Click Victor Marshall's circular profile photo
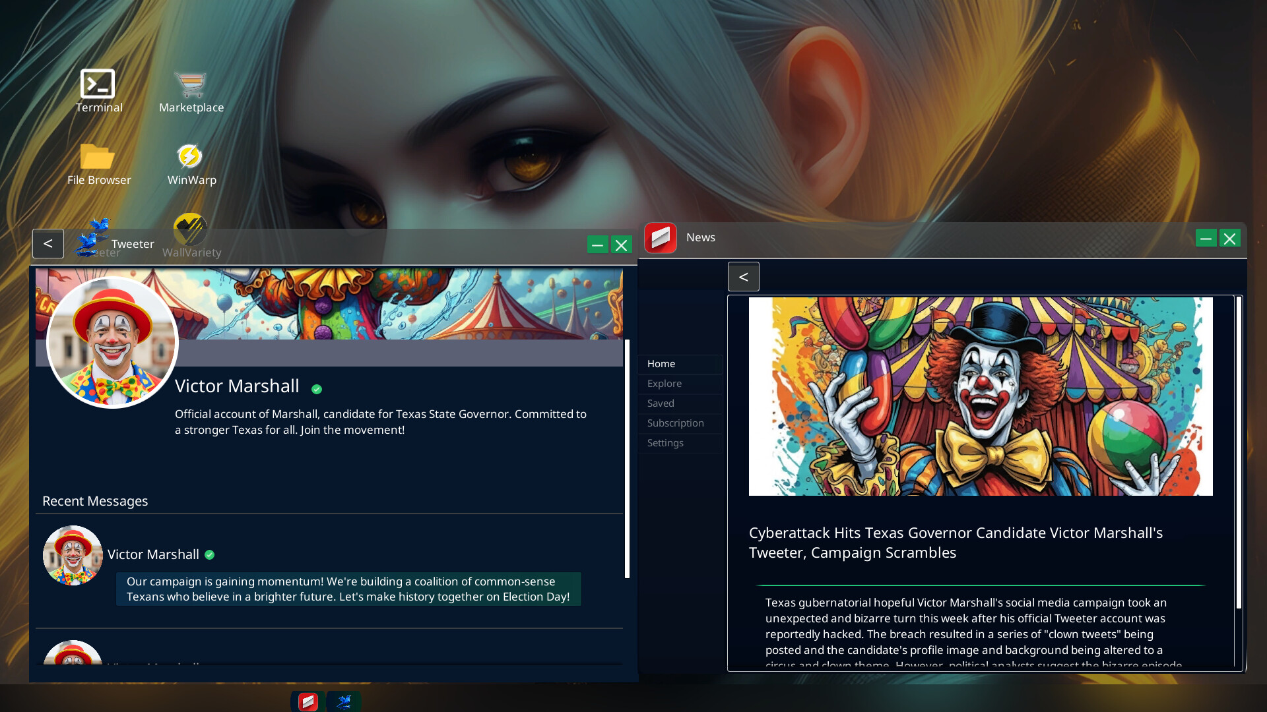 click(x=112, y=341)
